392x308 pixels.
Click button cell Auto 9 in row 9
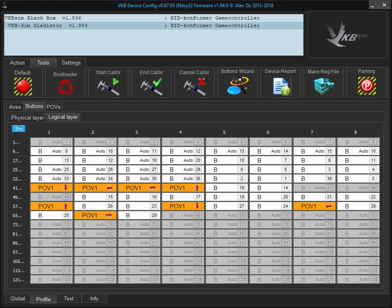51,151
